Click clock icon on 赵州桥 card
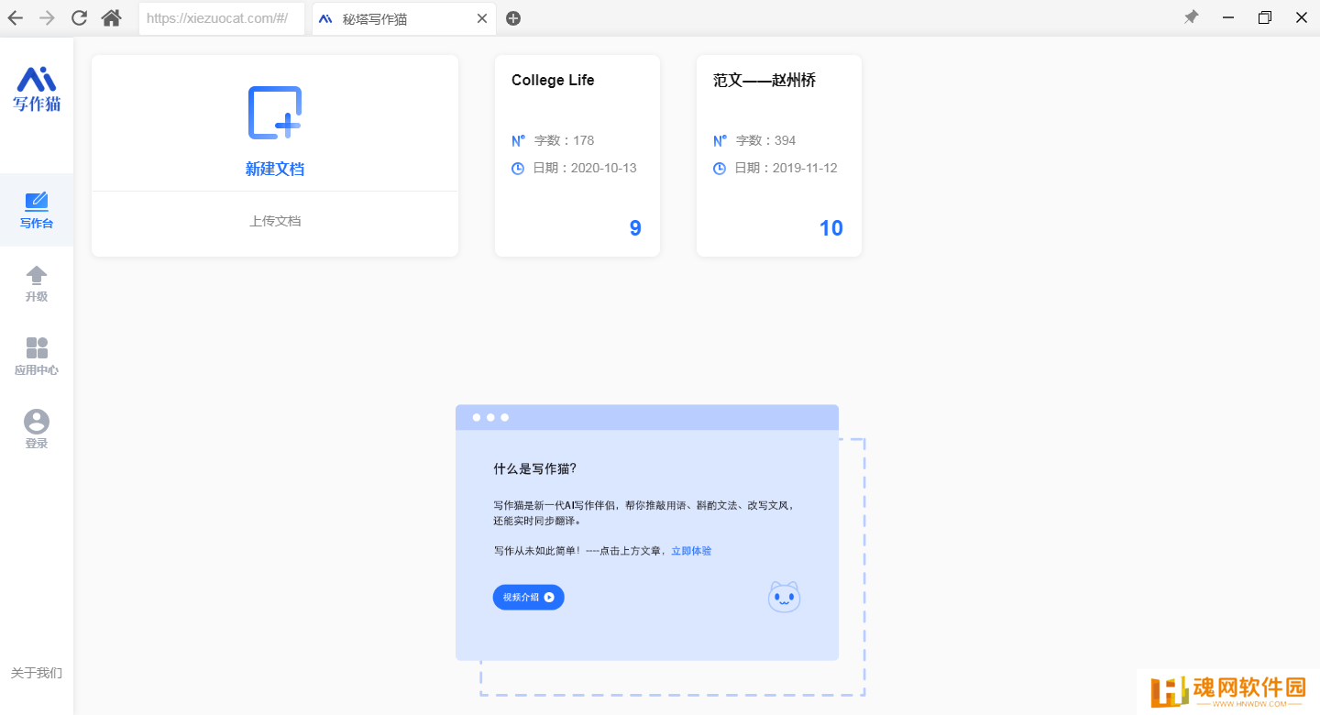This screenshot has height=715, width=1320. point(720,169)
